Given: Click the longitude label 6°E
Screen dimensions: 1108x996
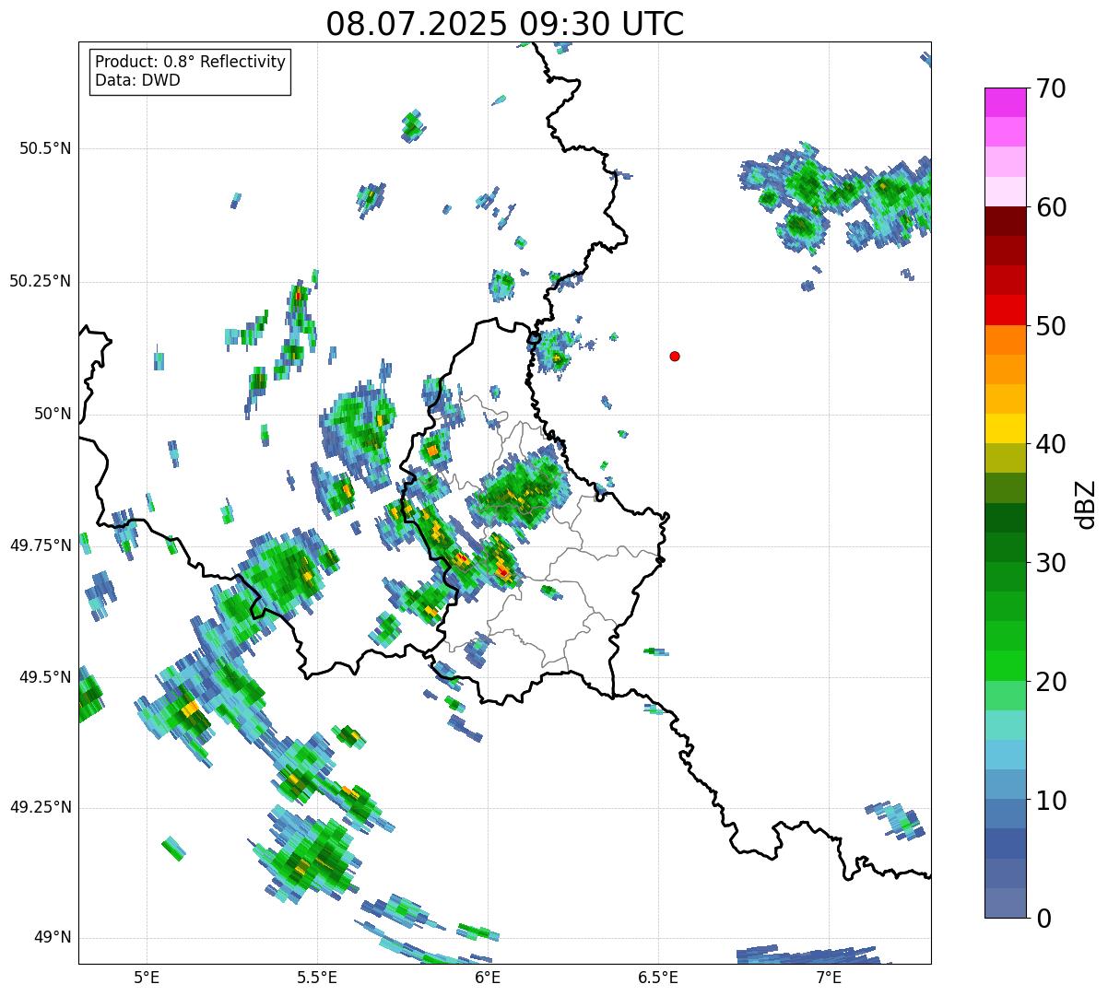Looking at the screenshot, I should (488, 977).
